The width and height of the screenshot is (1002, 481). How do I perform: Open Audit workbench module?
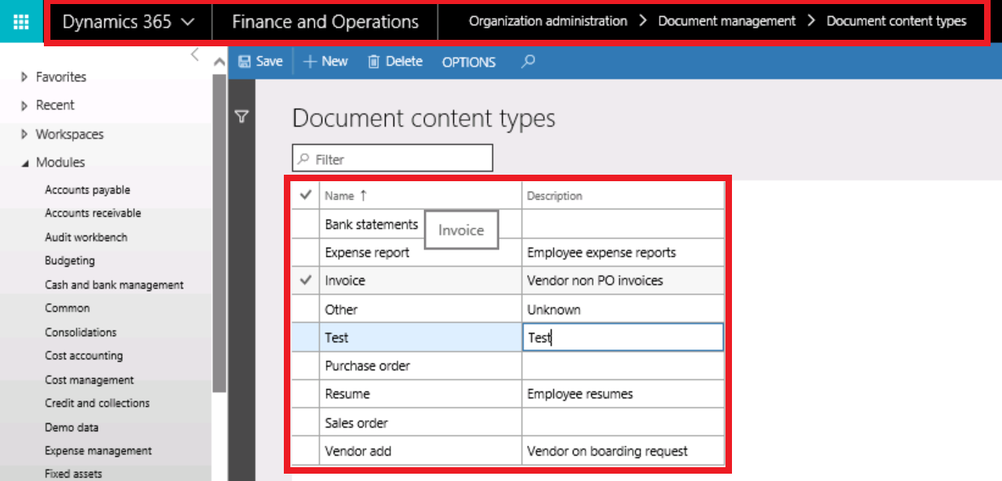click(x=86, y=237)
